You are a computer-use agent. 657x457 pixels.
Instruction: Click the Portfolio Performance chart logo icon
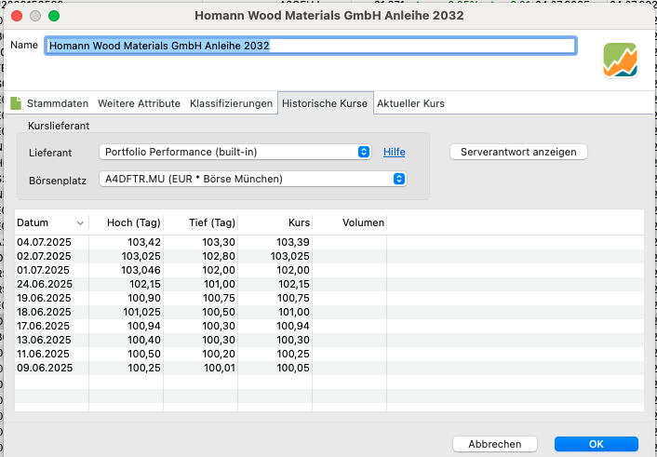click(620, 60)
